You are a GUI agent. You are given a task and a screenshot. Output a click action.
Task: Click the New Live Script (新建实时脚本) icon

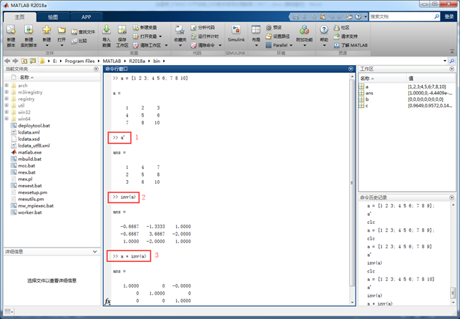tap(29, 29)
